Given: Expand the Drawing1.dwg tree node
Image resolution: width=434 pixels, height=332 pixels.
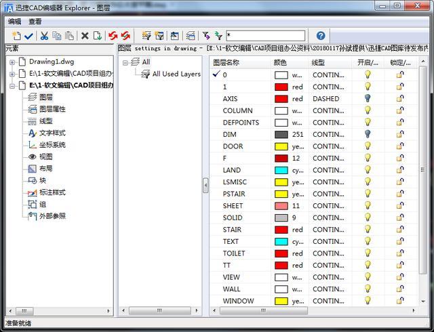Looking at the screenshot, I should click(x=12, y=62).
